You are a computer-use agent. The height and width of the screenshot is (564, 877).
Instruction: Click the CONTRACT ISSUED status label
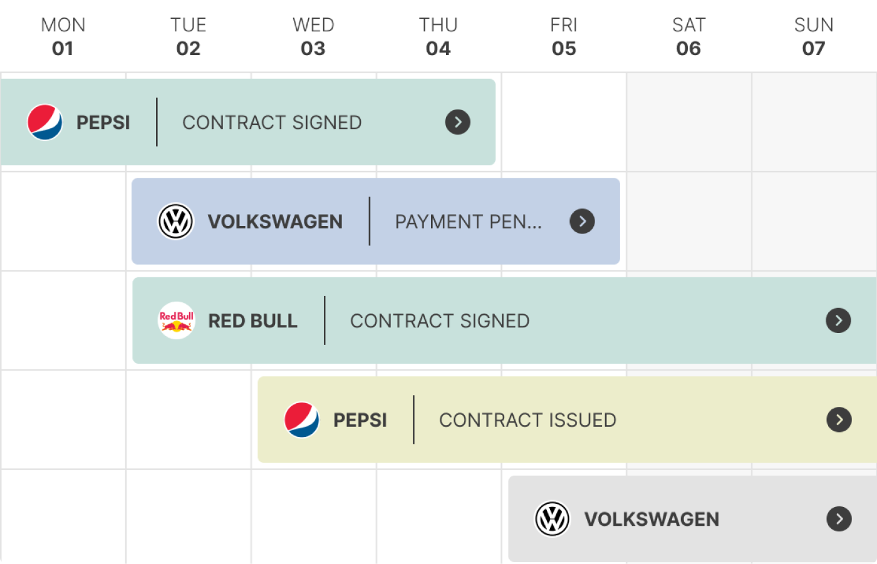(x=527, y=420)
